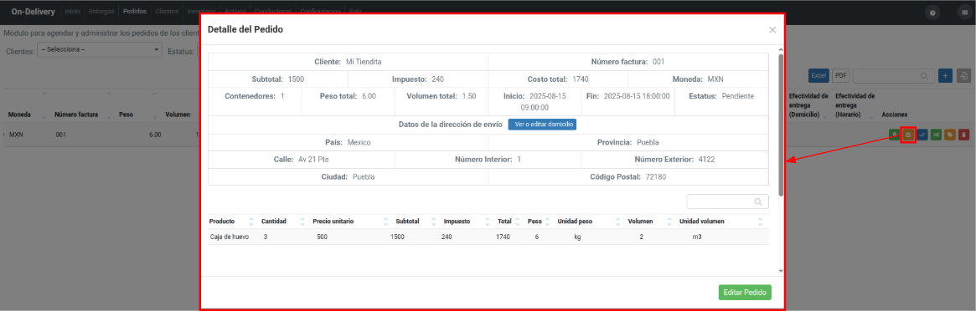Open the Entregas menu
The height and width of the screenshot is (311, 976).
[101, 12]
